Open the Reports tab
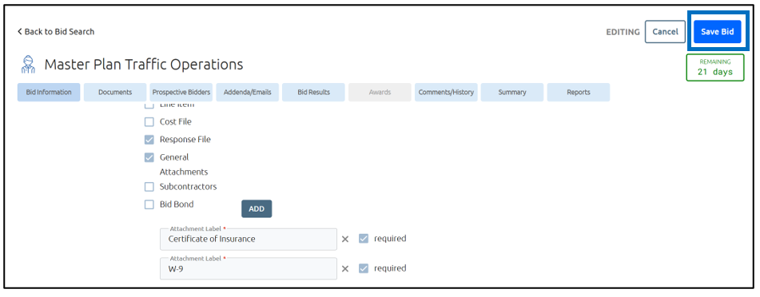The image size is (760, 297). click(x=579, y=92)
